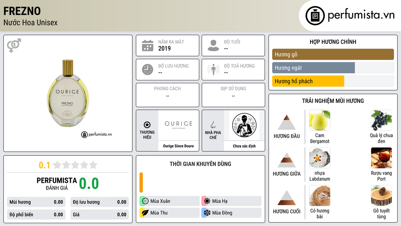This screenshot has width=401, height=226.
Task: Open the Cỏ hương bài note image
Action: [x=320, y=196]
